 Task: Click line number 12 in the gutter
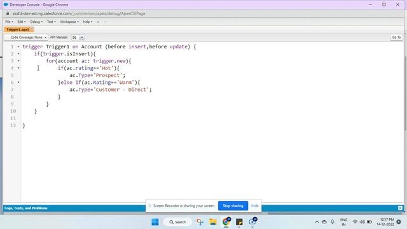[13, 125]
